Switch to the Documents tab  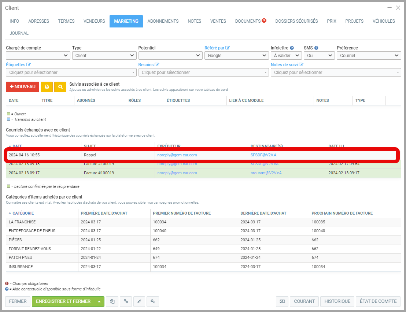(x=248, y=21)
